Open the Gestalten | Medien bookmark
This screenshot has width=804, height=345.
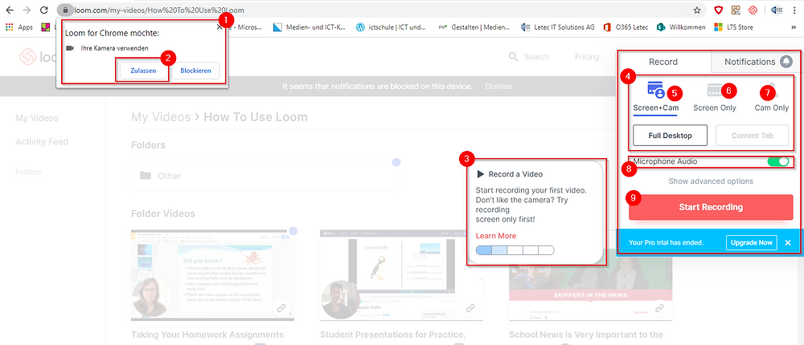(x=475, y=27)
